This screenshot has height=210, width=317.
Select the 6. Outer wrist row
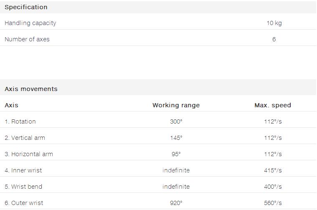tap(24, 203)
